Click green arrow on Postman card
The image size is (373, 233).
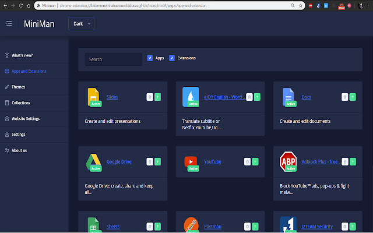tap(255, 227)
